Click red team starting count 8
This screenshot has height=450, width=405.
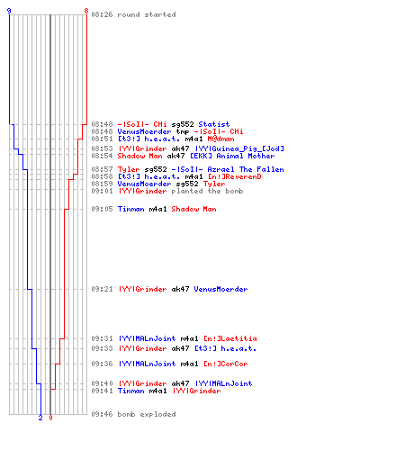(86, 11)
